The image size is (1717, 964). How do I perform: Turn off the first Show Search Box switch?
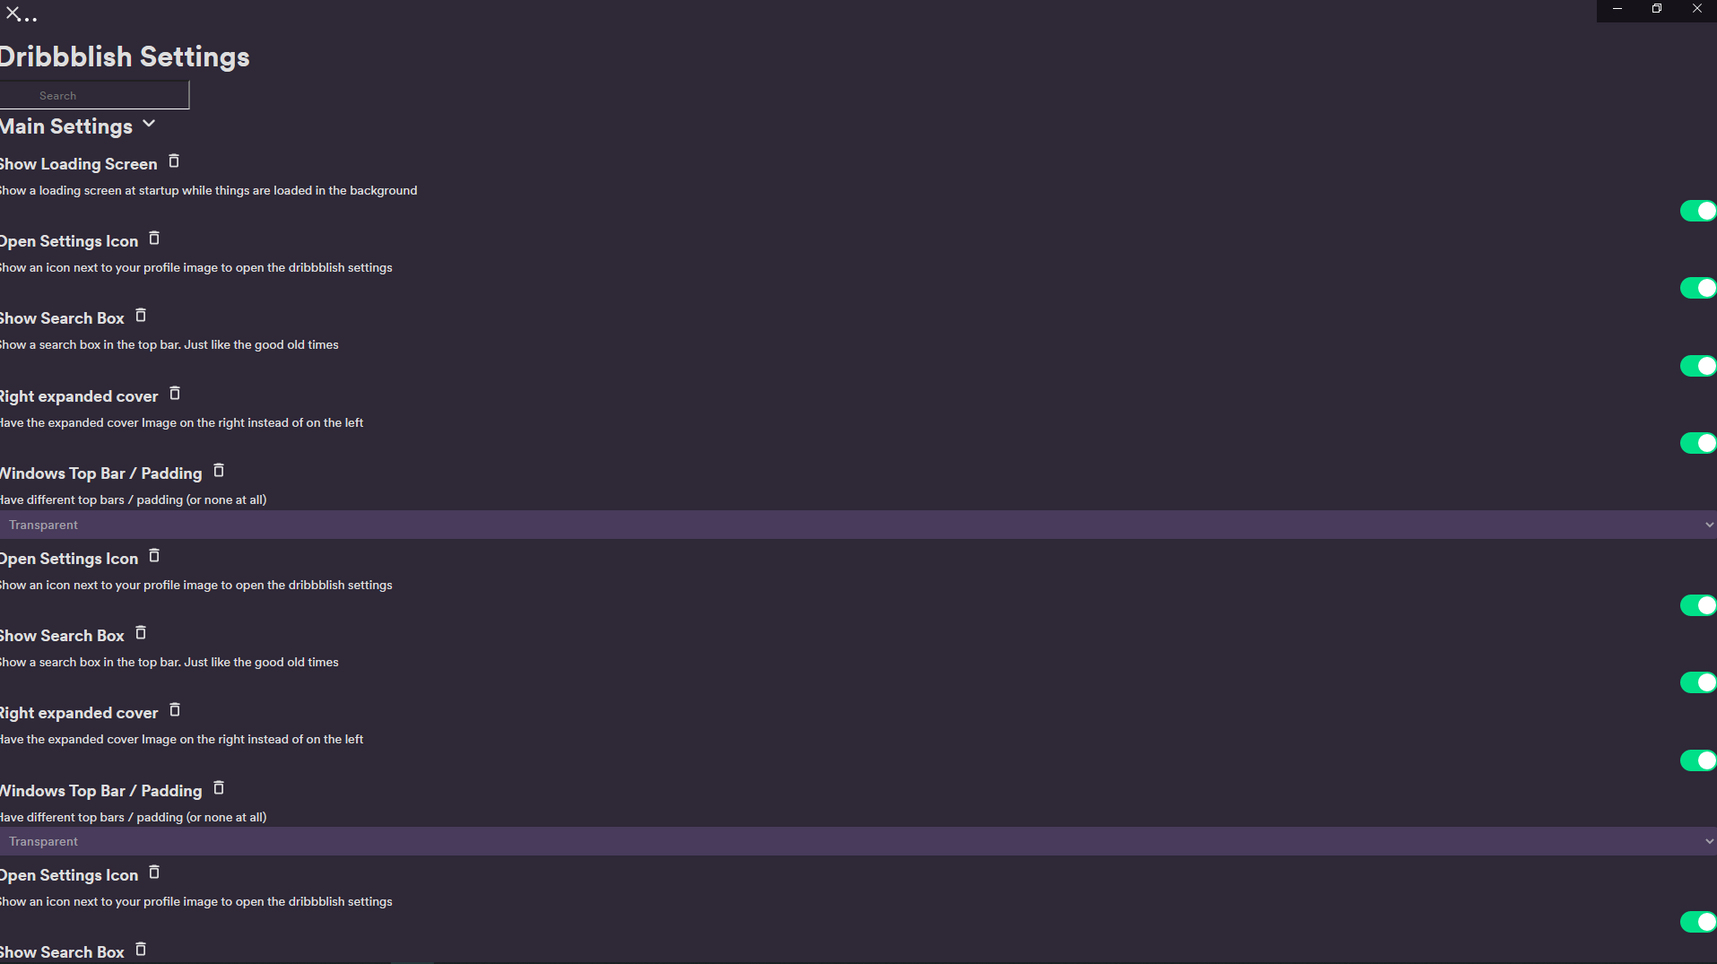tap(1697, 366)
